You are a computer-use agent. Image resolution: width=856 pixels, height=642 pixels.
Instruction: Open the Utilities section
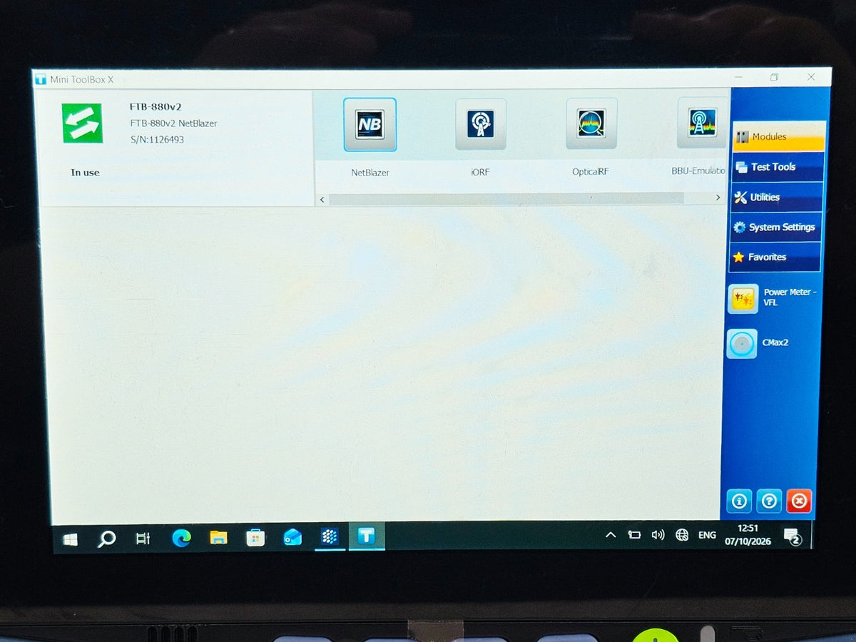[776, 197]
